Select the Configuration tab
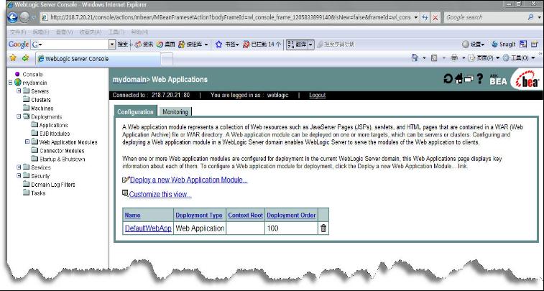Screen dimensions: 544x291 (135, 111)
